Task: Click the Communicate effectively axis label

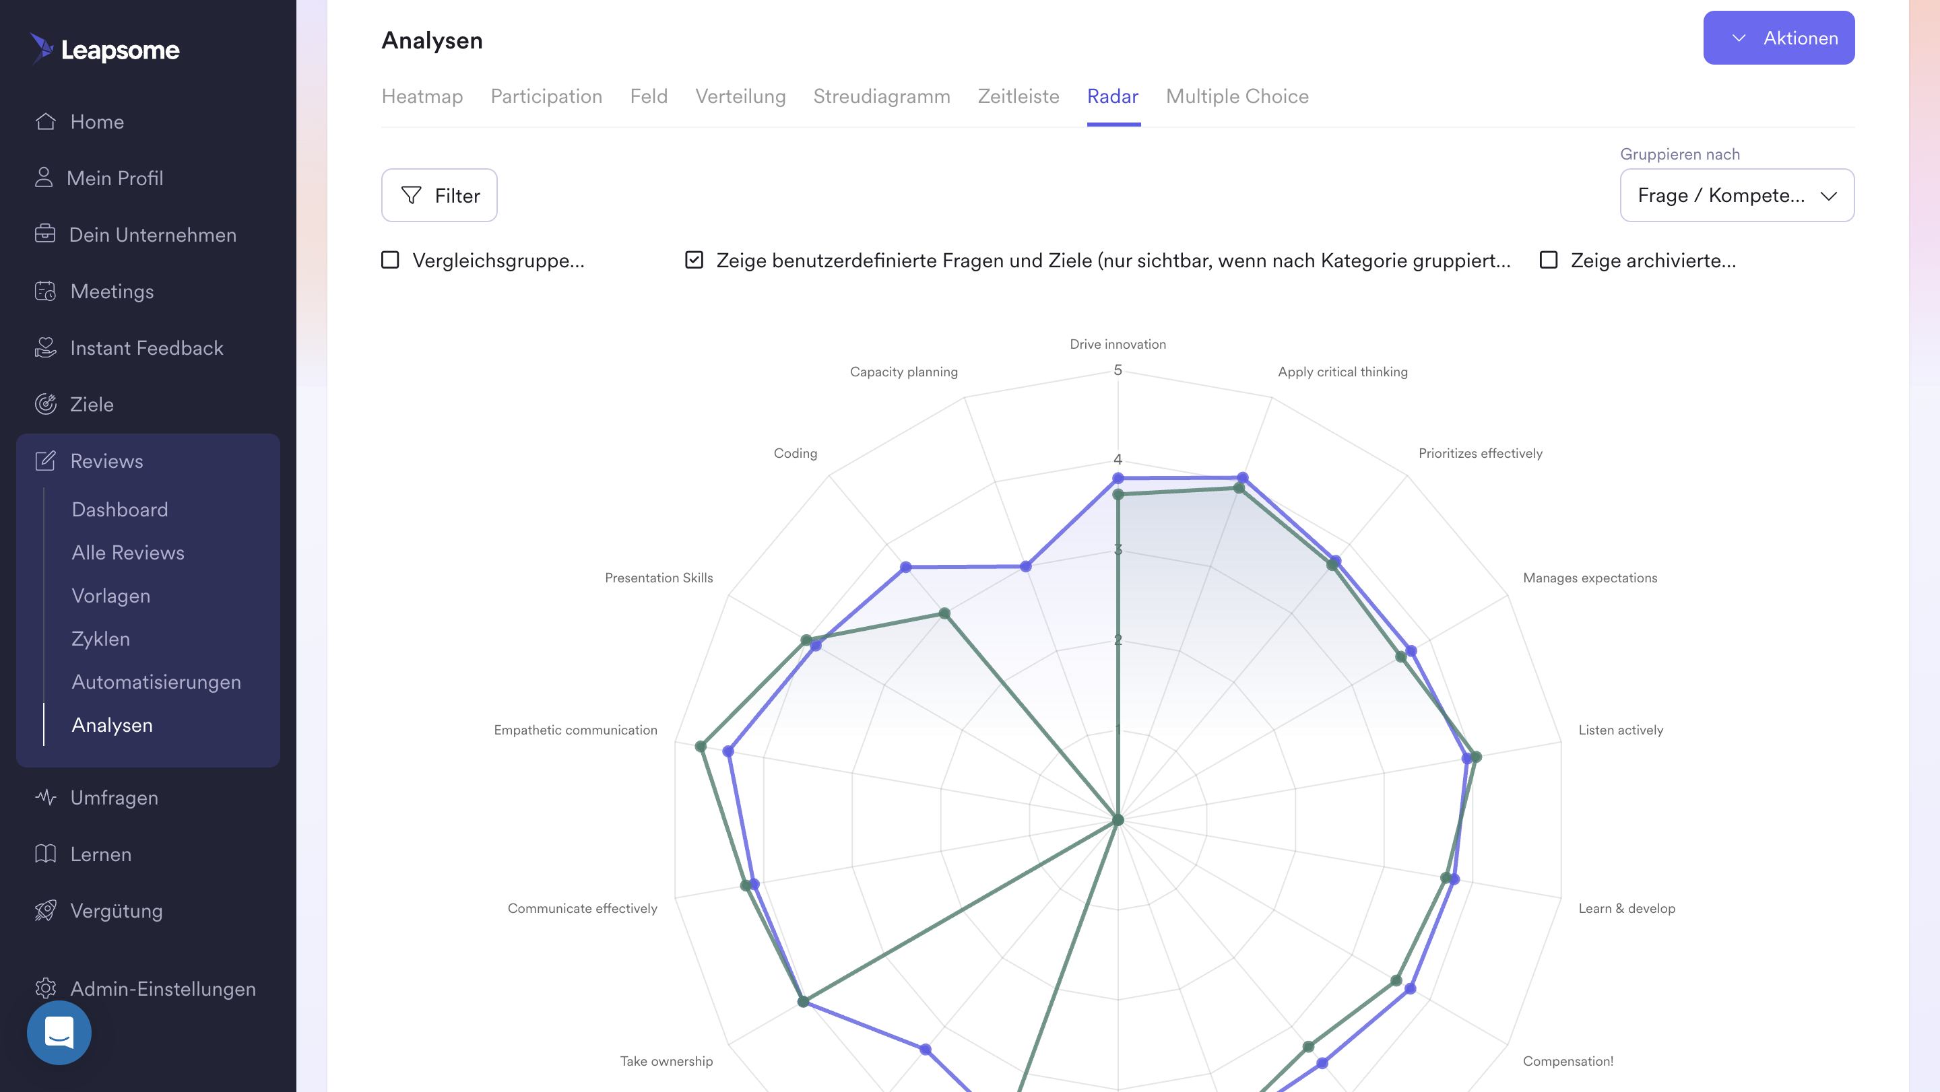Action: (582, 908)
